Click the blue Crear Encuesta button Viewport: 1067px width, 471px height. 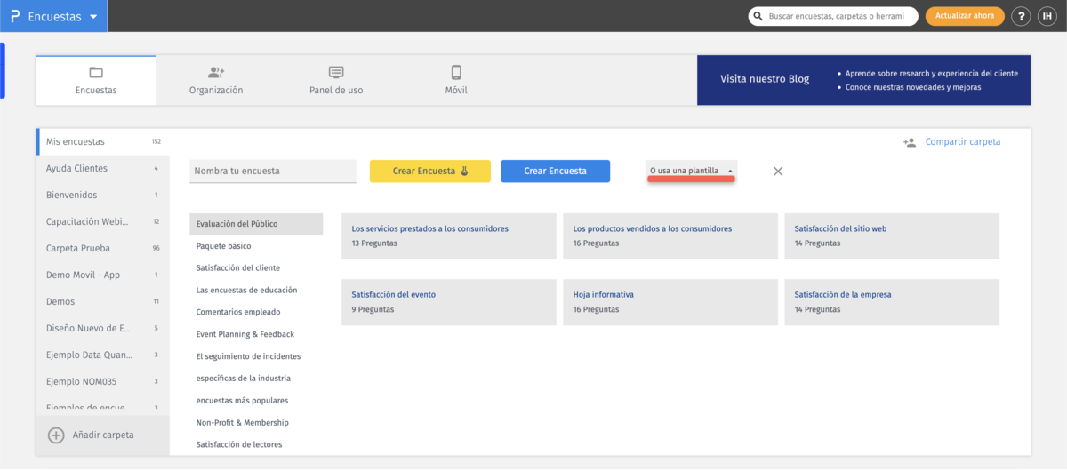click(x=555, y=171)
